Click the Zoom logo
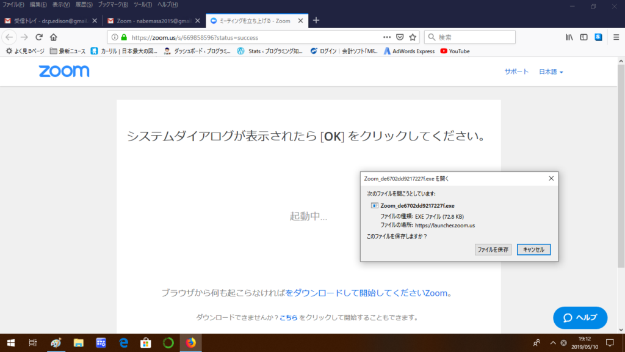 pyautogui.click(x=64, y=71)
